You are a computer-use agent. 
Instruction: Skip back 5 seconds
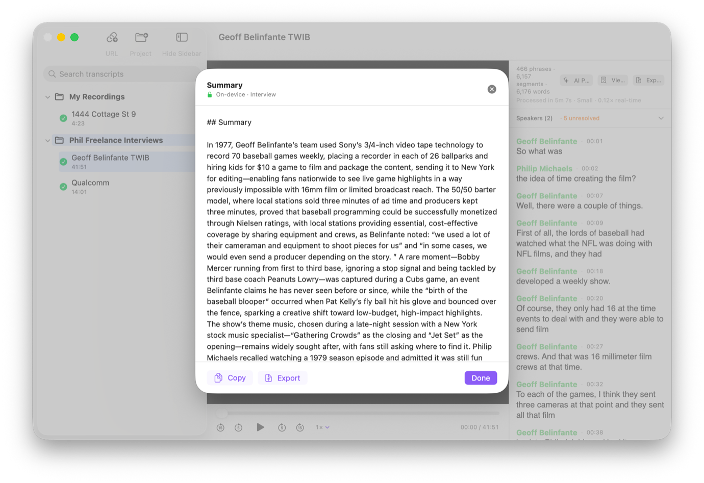tap(238, 427)
